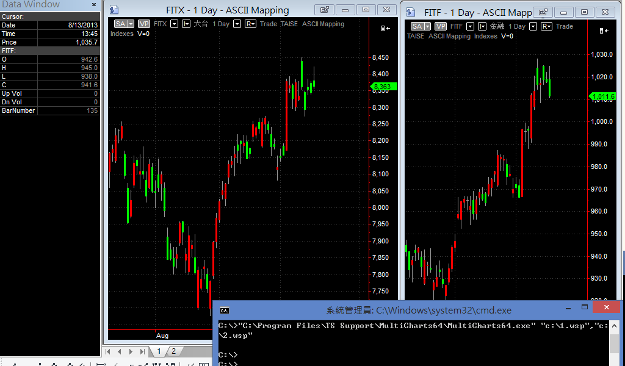Click the BarNumber value 135 in Data Window
The width and height of the screenshot is (625, 366).
92,111
